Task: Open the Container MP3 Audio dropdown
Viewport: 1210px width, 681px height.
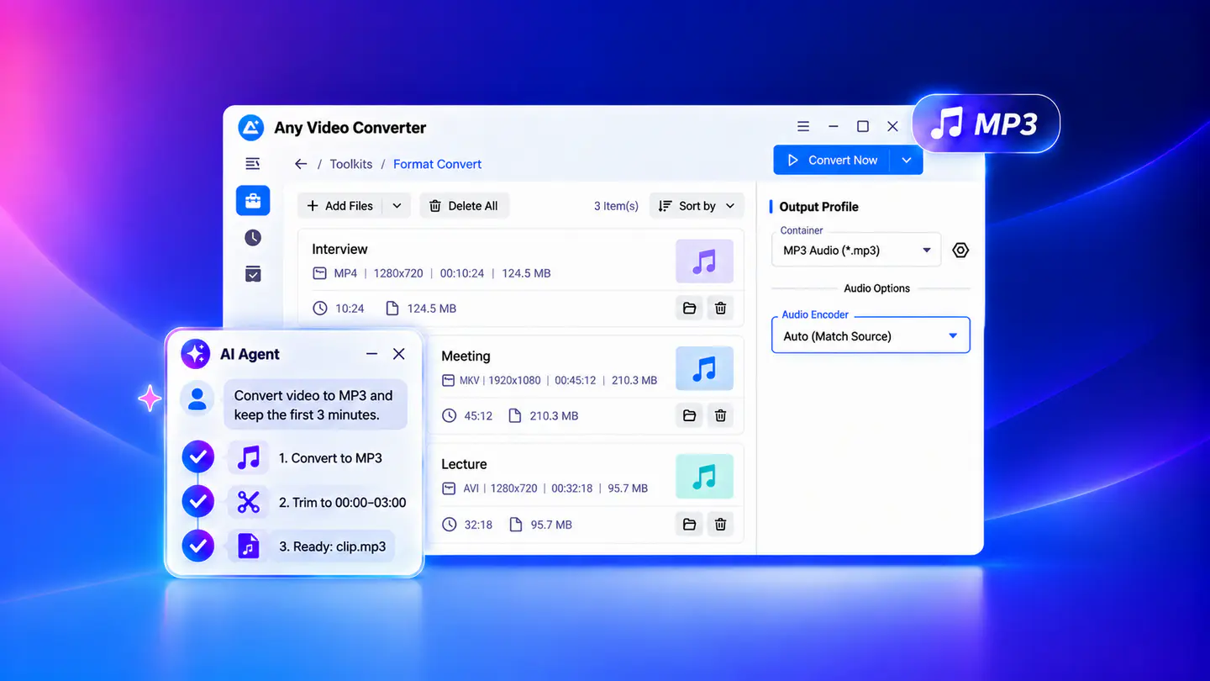Action: pyautogui.click(x=856, y=251)
